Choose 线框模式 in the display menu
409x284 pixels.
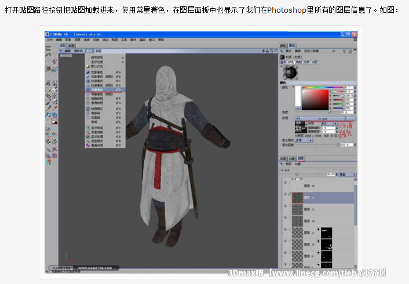point(105,108)
